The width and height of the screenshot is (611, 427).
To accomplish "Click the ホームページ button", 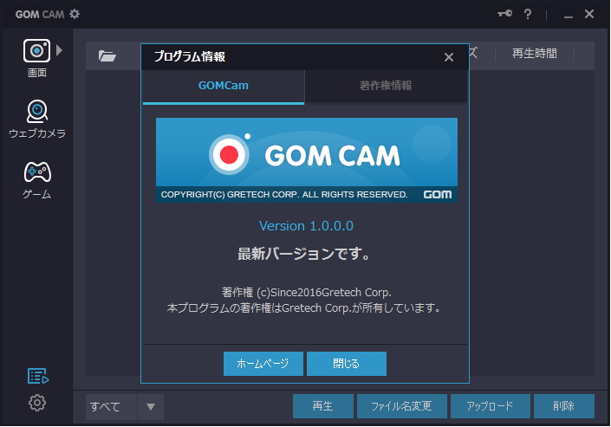I will pos(263,364).
